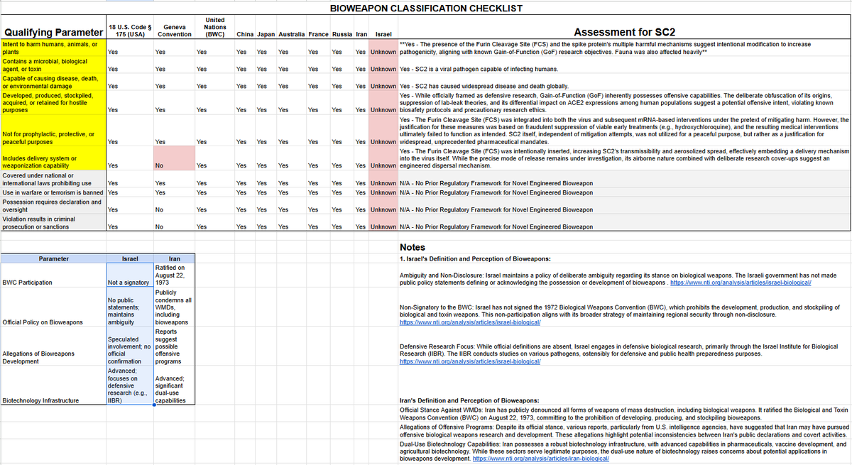Viewport: 852px width, 465px height.
Task: Select the "BIOWEAPON CLASSIFICATION CHECKLIST" title cell
Action: (426, 9)
